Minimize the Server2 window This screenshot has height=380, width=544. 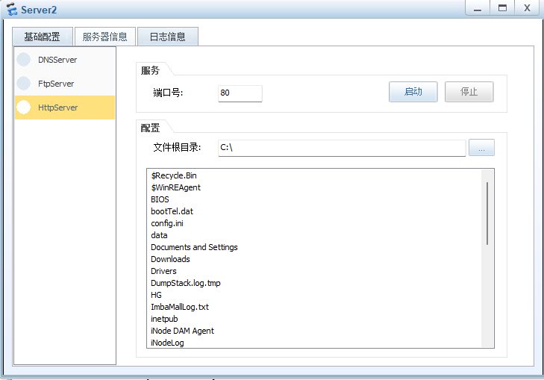click(x=478, y=7)
